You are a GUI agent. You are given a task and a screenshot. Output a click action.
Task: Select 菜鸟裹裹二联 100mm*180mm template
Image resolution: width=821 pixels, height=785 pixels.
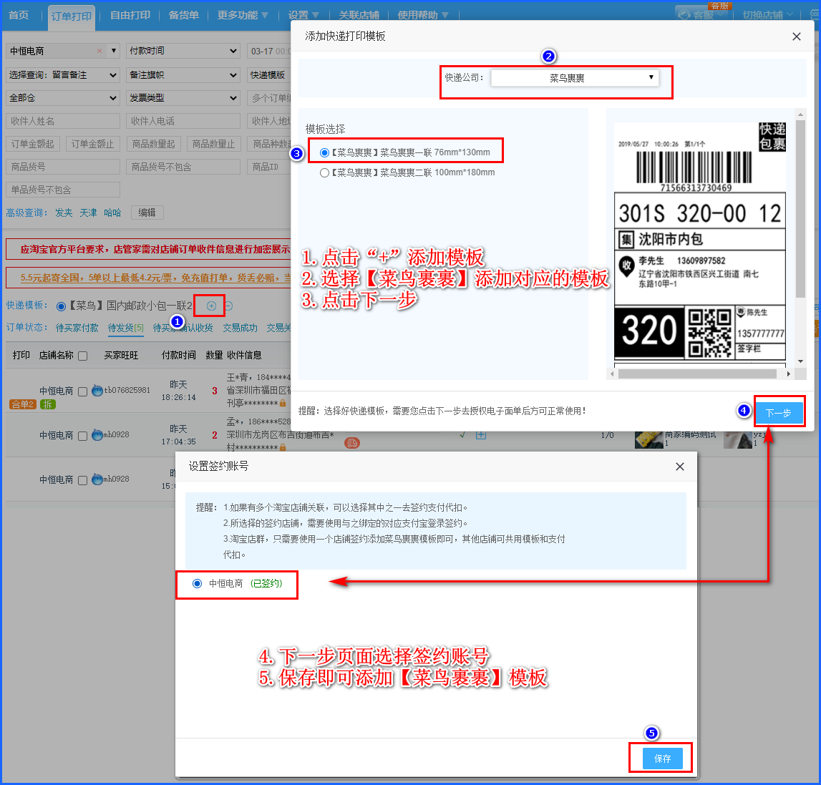pyautogui.click(x=325, y=172)
